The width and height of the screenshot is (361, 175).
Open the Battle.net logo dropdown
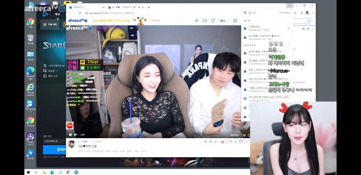click(46, 14)
